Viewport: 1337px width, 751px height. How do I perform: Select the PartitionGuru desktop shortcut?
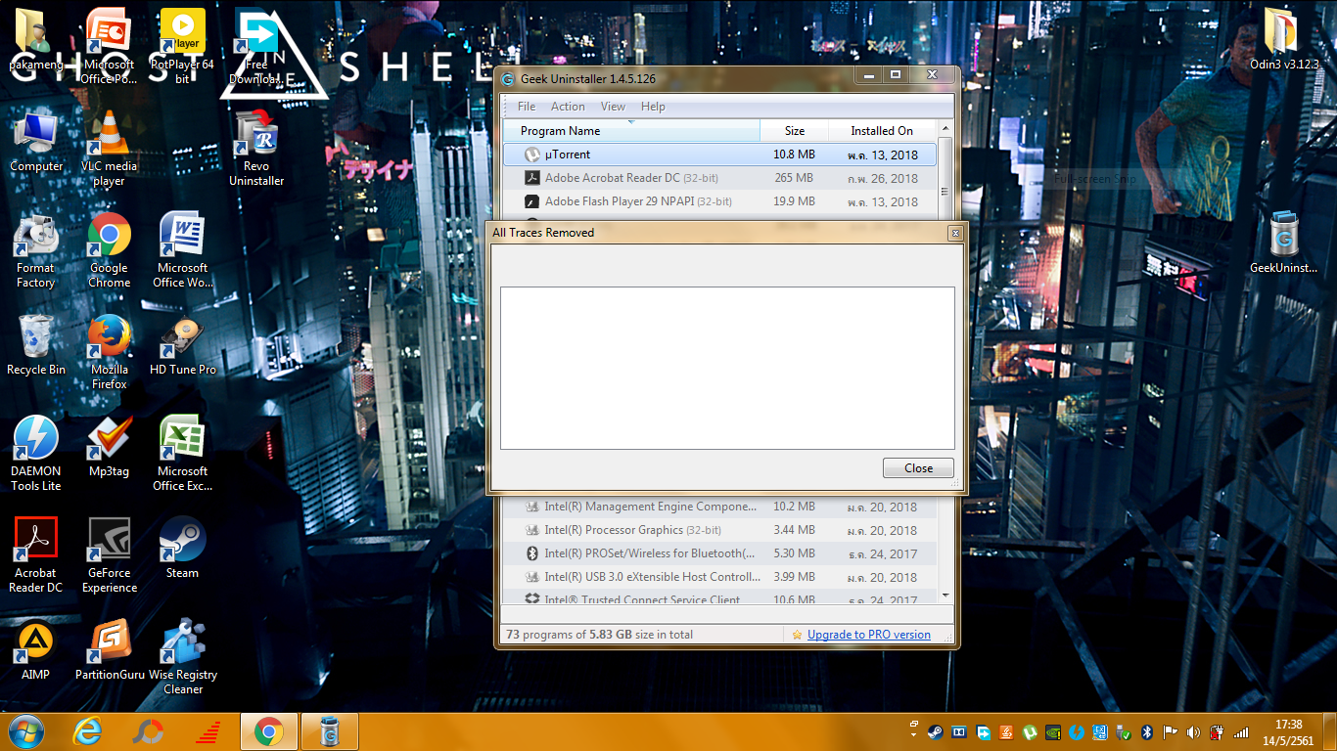(109, 651)
